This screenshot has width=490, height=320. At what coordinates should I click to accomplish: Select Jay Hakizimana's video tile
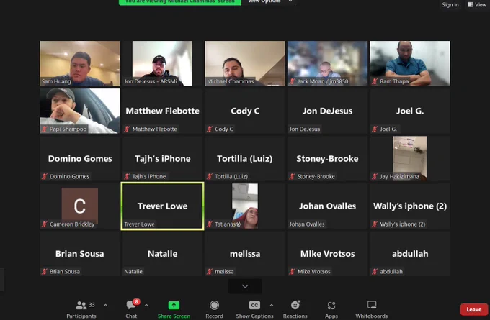[410, 158]
